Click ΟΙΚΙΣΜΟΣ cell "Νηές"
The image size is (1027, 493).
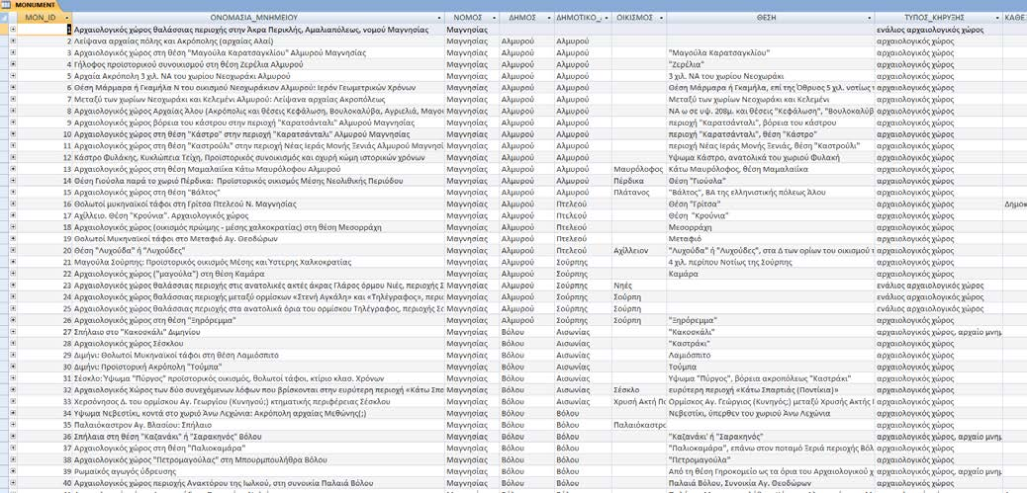[x=639, y=286]
